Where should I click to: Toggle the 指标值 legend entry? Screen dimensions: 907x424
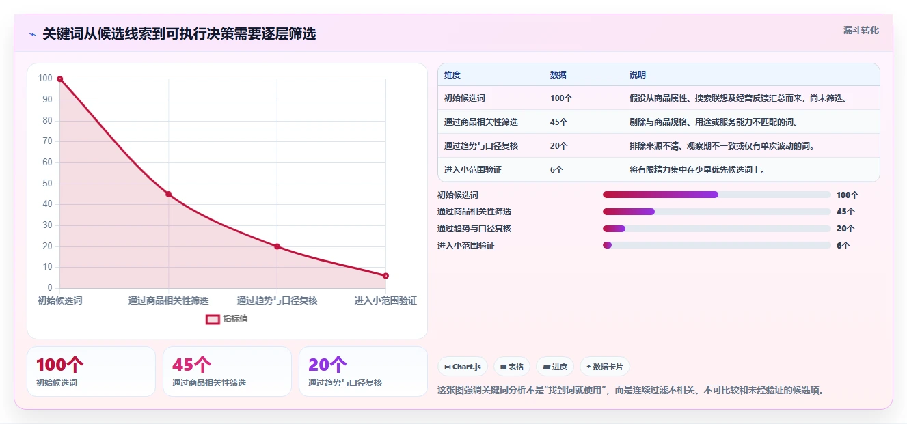click(x=227, y=319)
